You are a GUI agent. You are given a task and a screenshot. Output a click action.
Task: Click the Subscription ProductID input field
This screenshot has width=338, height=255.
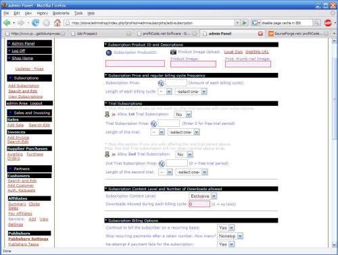tap(135, 63)
